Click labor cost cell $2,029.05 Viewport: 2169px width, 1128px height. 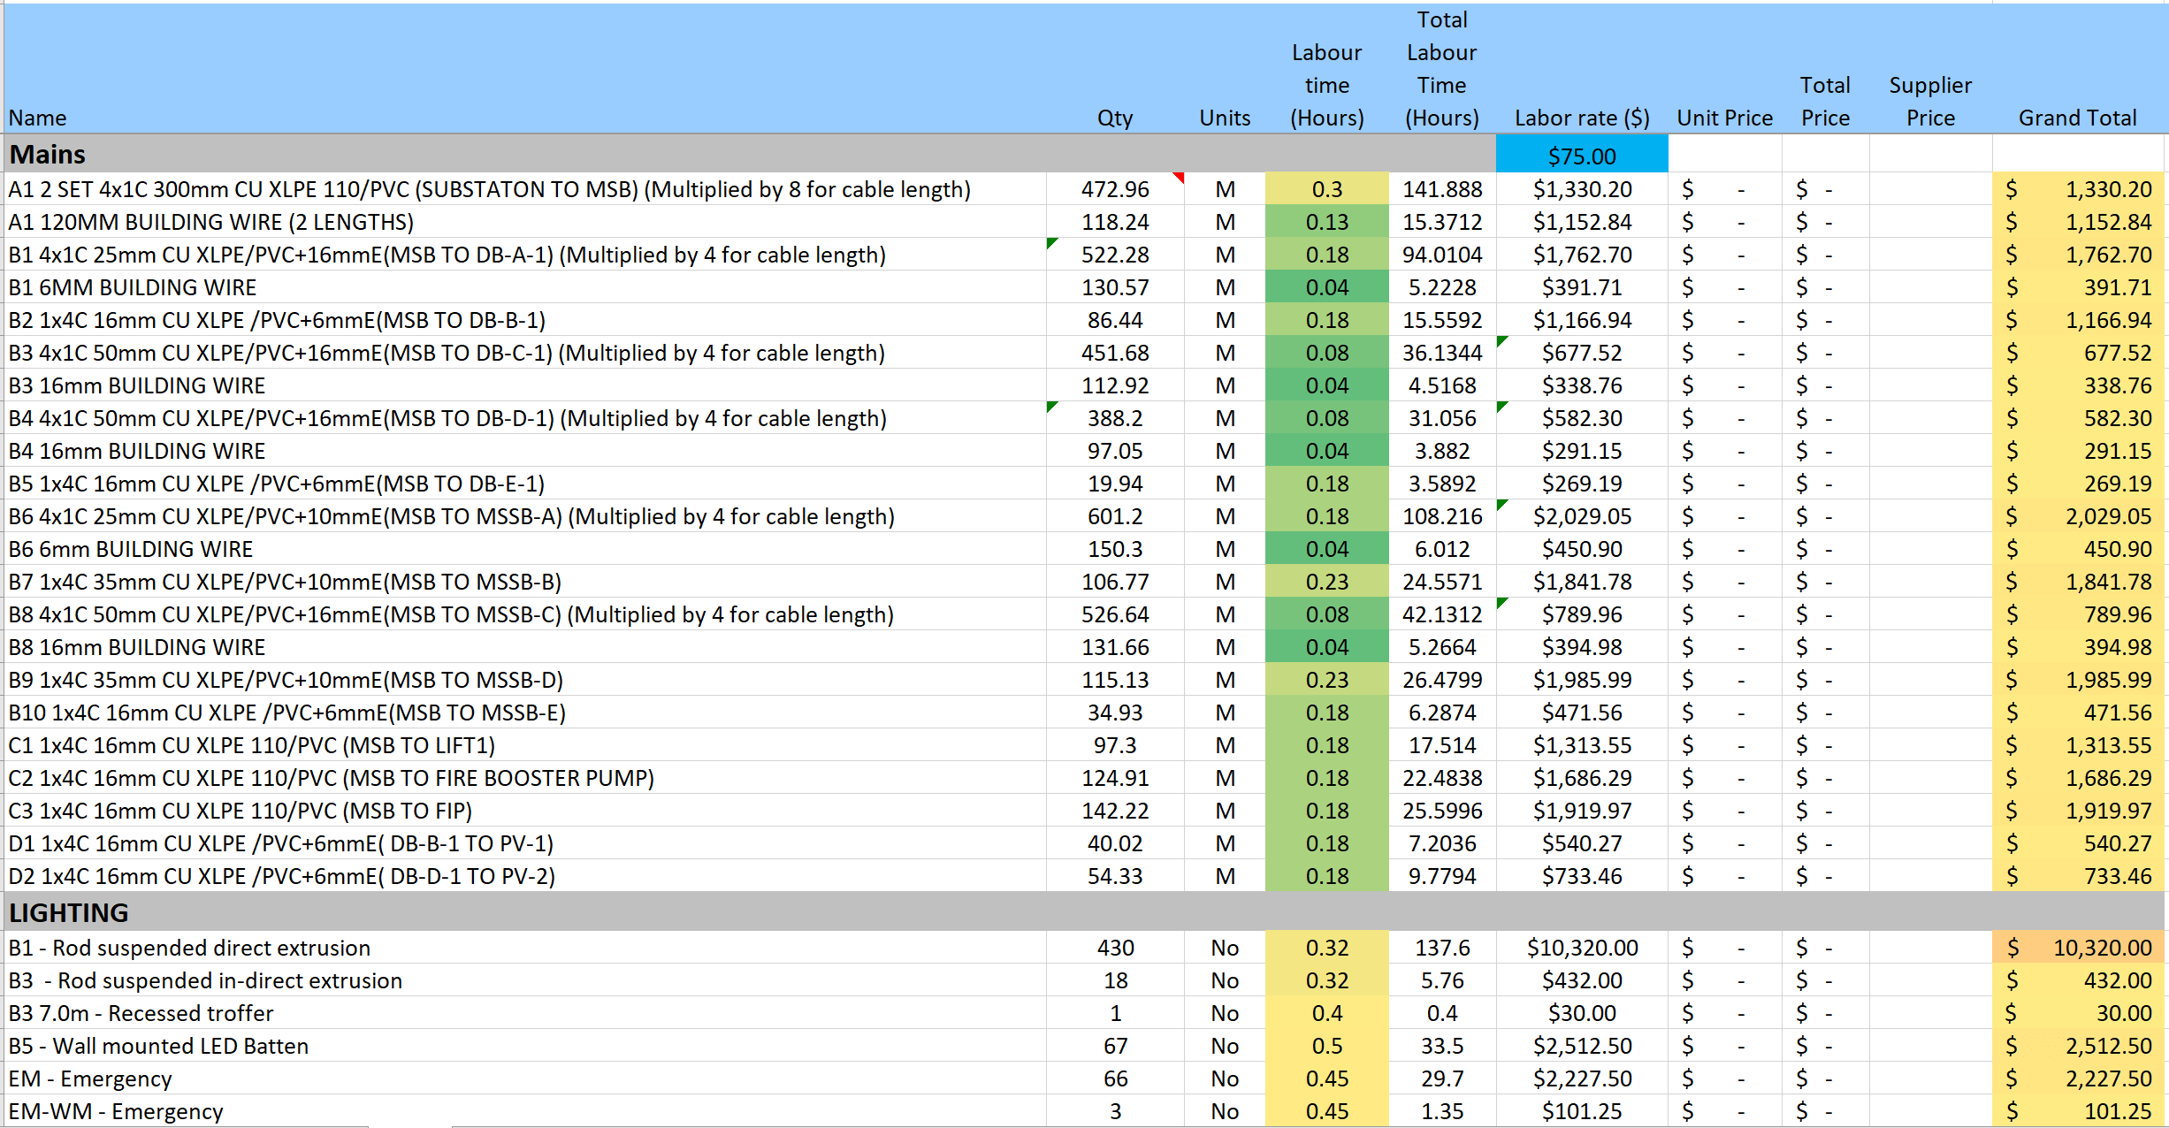pyautogui.click(x=1581, y=516)
